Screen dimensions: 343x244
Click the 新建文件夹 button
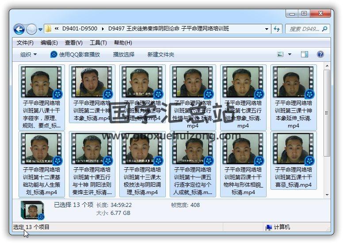click(x=161, y=54)
